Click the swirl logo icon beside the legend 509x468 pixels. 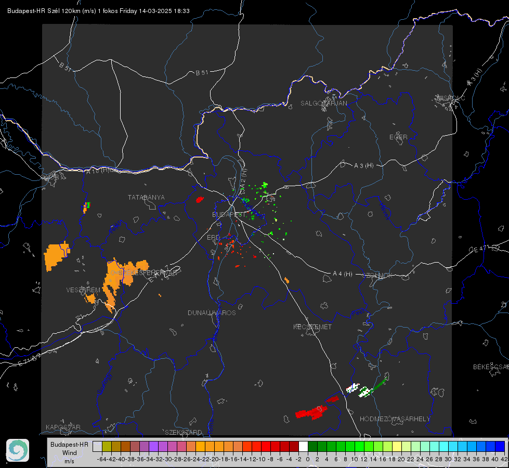coord(18,450)
